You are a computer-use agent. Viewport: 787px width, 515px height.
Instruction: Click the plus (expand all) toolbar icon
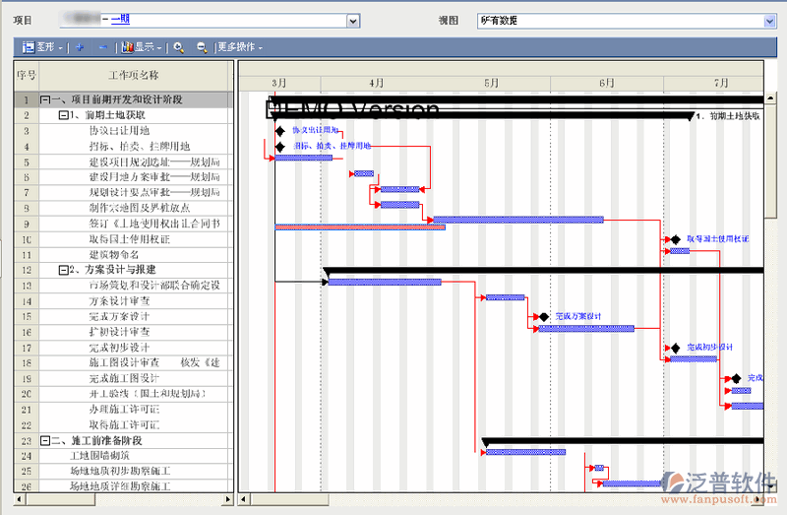(x=80, y=46)
